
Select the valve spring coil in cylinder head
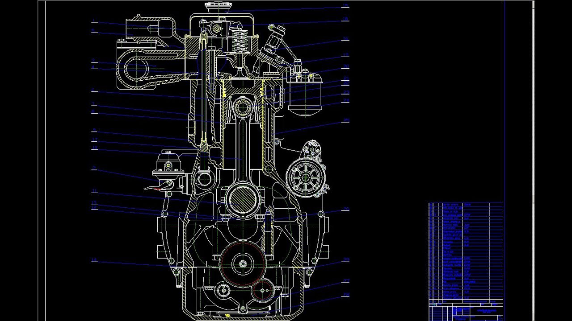(240, 40)
